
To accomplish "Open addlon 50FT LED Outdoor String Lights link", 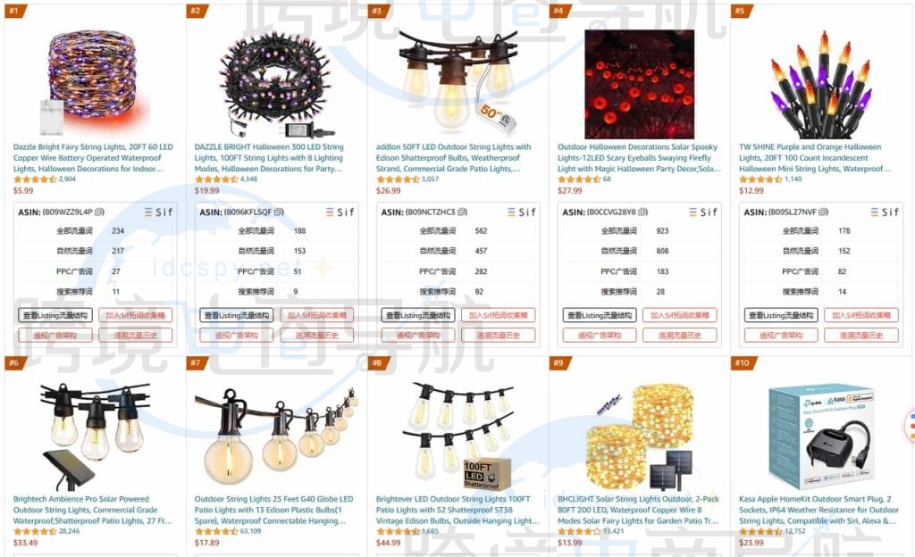I will [453, 158].
